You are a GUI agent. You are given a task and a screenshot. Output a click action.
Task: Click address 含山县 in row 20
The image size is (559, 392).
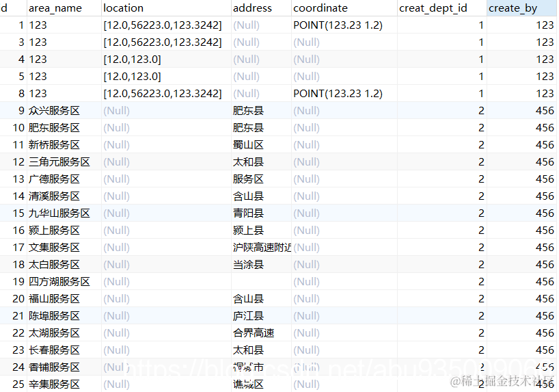click(248, 299)
